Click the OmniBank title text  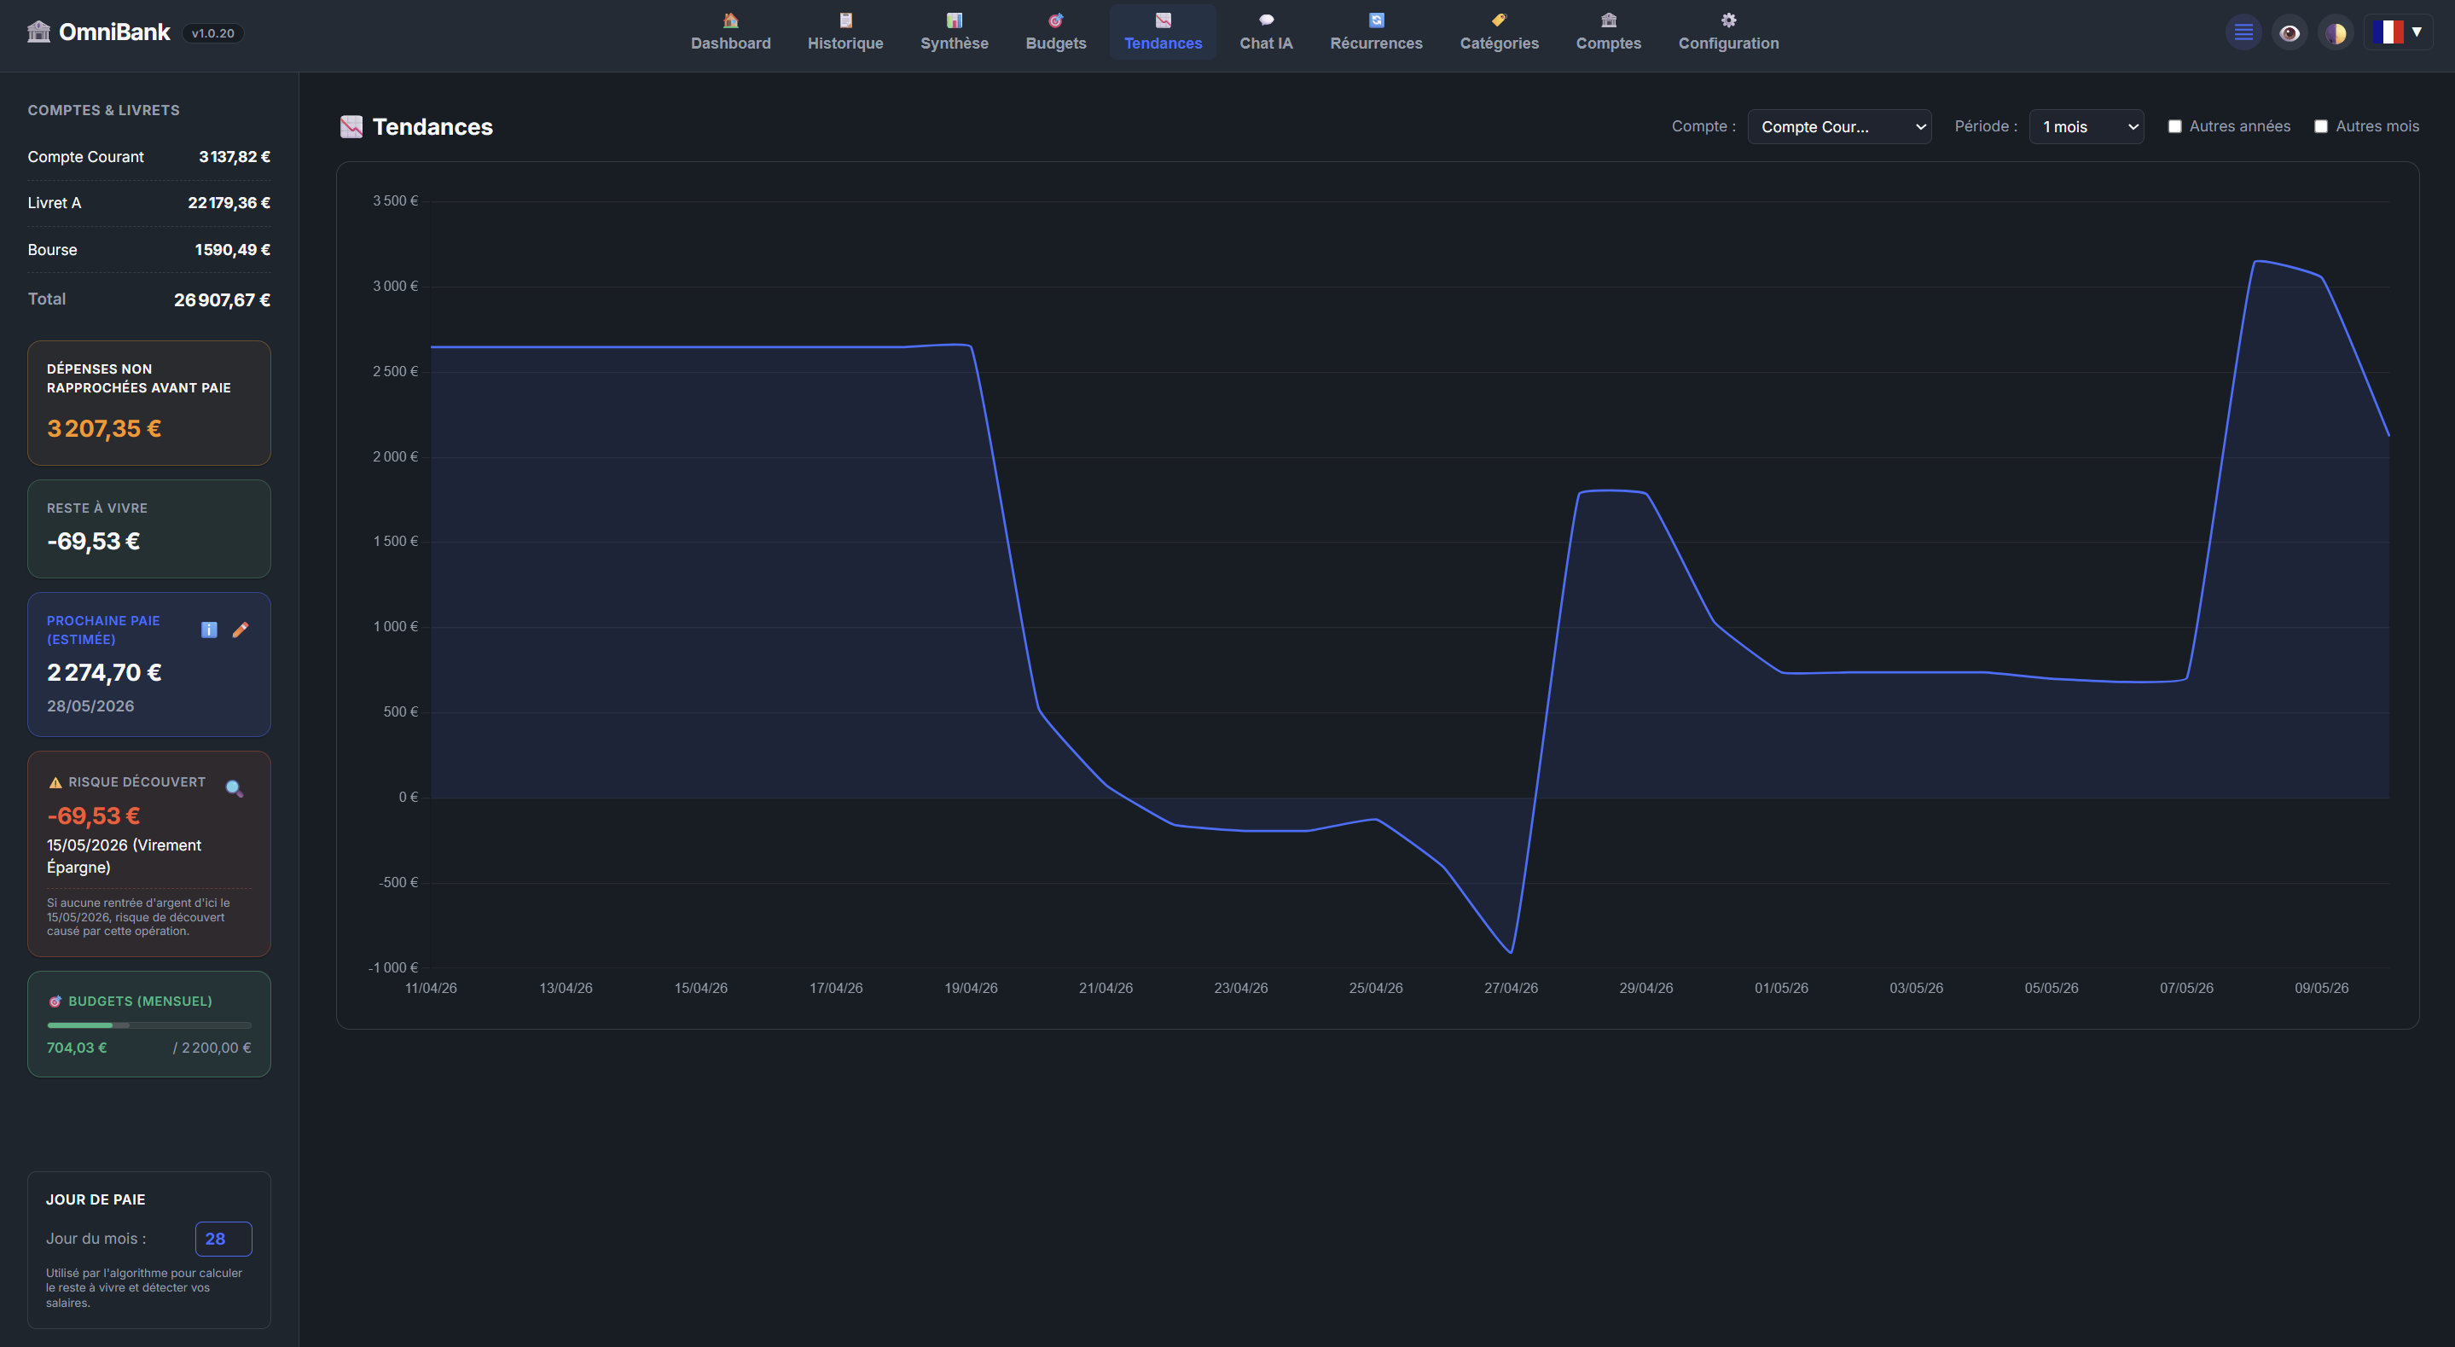pos(114,32)
